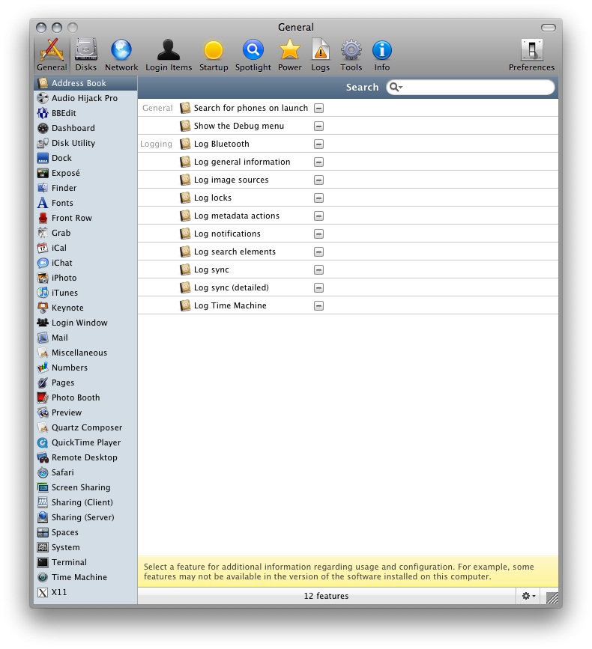Toggle Show the Debug menu checkbox
The width and height of the screenshot is (592, 649).
(318, 126)
